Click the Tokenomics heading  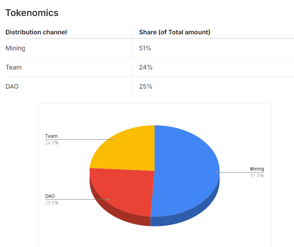click(32, 13)
